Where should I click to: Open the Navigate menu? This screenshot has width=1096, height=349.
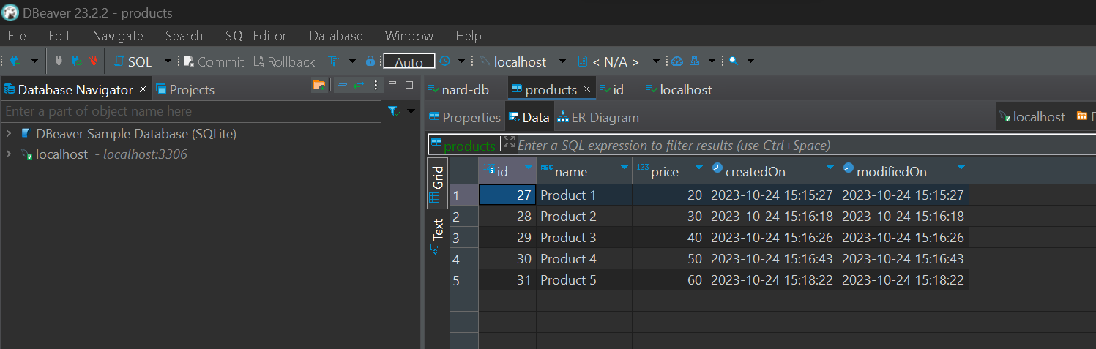tap(118, 35)
